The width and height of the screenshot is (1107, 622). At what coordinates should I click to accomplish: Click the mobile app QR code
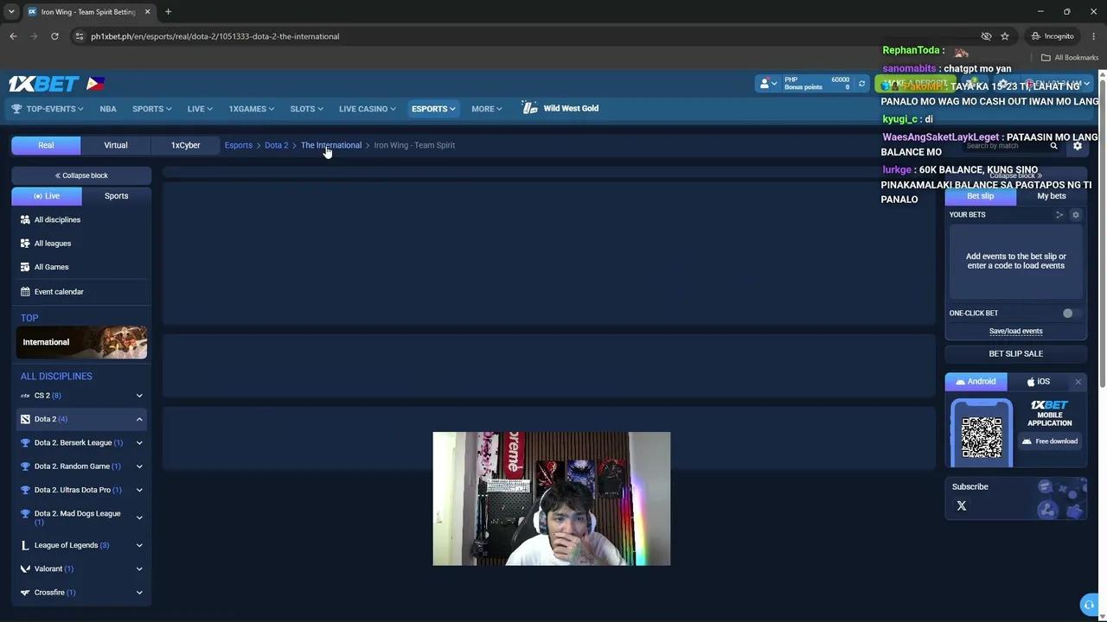(982, 437)
